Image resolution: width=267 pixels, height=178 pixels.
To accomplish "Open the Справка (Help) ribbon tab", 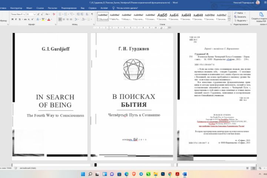I will [x=92, y=8].
